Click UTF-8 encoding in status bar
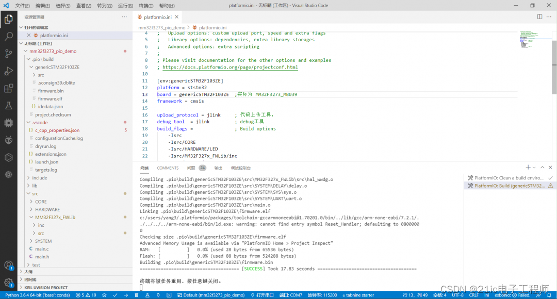Viewport: 557px width, 299px height. (457, 295)
